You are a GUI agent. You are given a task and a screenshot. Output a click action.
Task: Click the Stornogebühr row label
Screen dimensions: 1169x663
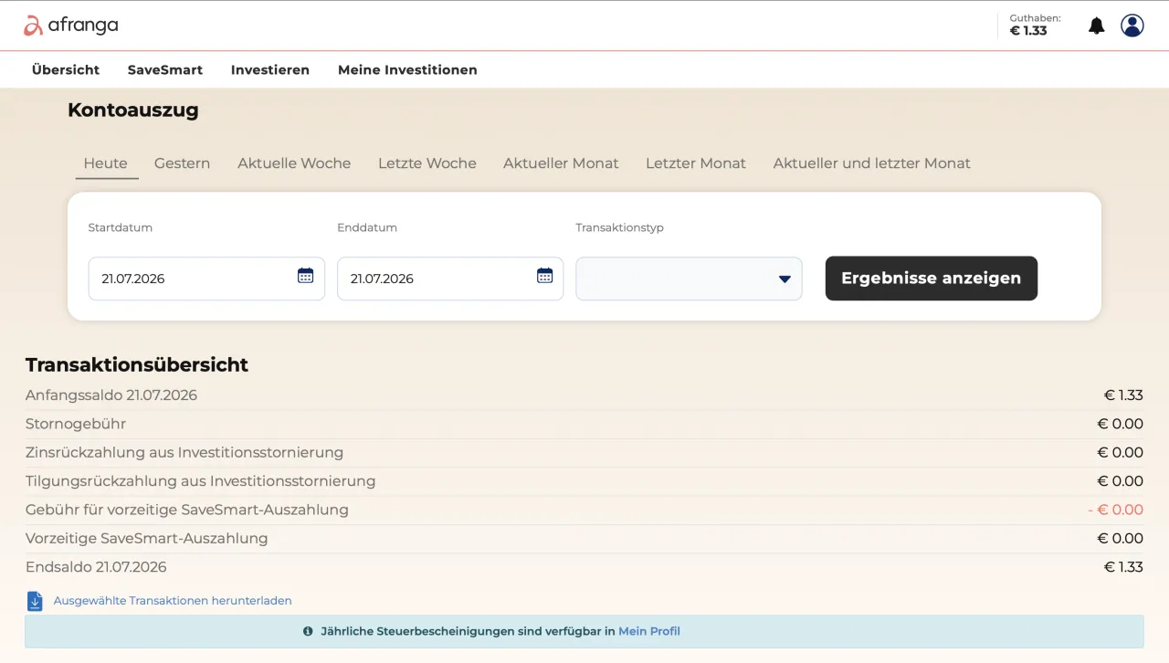coord(76,424)
